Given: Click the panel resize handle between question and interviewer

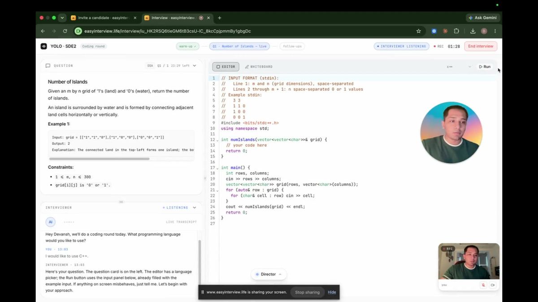Looking at the screenshot, I should point(121,202).
